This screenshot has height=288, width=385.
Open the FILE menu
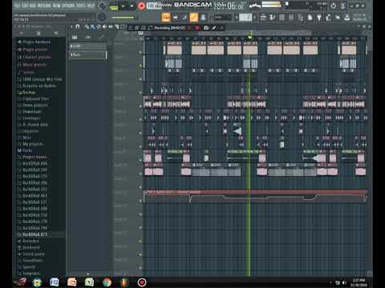[x=17, y=6]
